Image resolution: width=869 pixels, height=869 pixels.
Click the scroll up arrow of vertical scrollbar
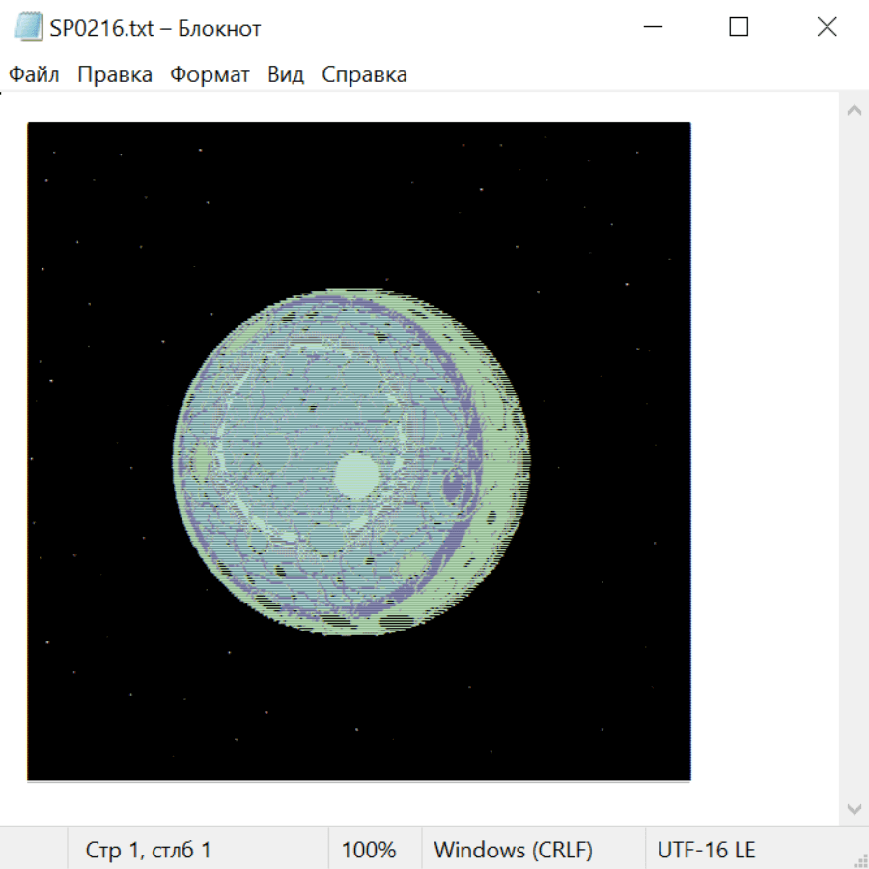pyautogui.click(x=854, y=111)
